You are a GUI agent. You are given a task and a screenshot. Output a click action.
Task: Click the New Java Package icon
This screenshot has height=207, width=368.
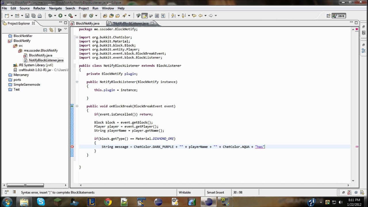click(x=85, y=16)
